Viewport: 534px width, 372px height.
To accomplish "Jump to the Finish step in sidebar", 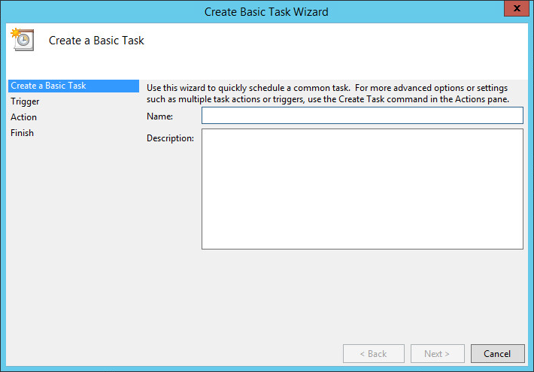I will click(x=22, y=133).
